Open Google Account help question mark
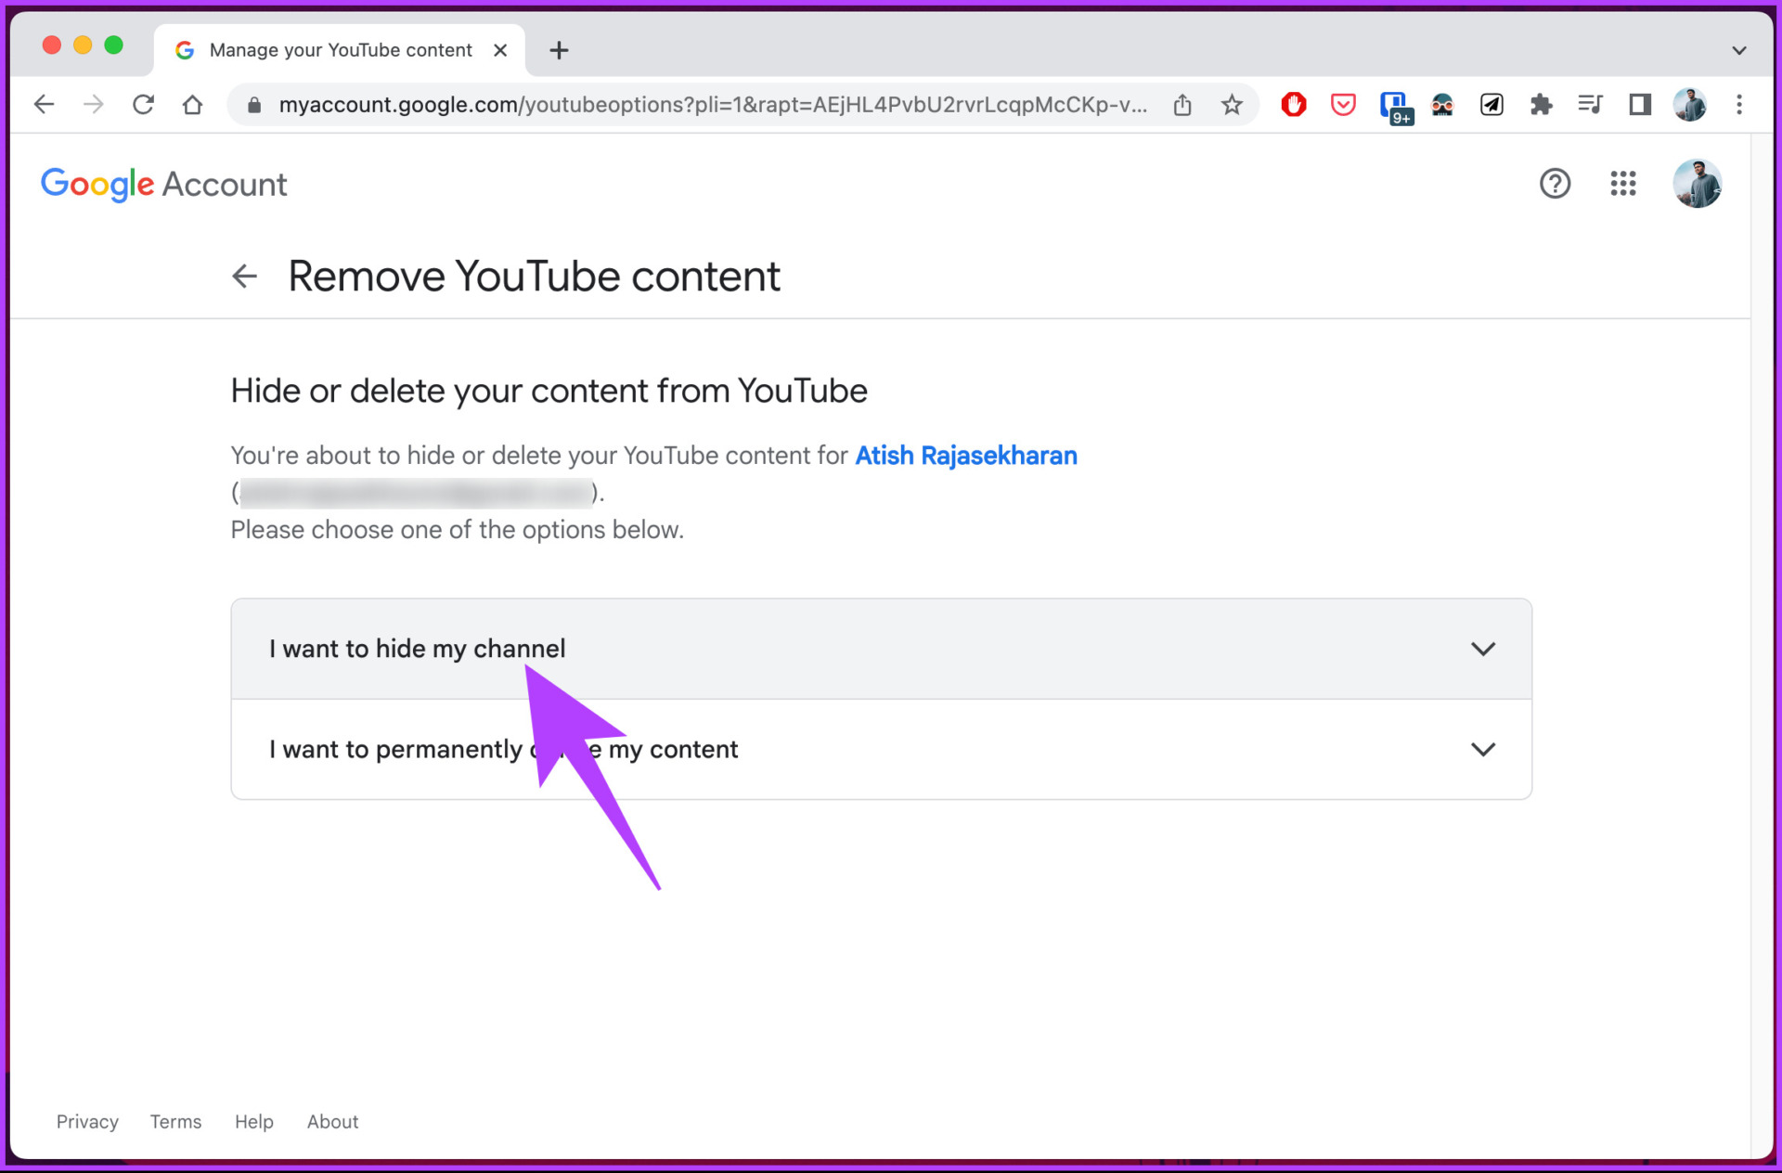This screenshot has height=1173, width=1782. [x=1555, y=184]
